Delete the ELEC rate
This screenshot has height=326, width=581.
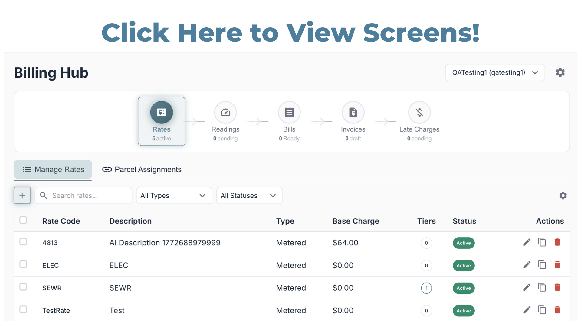[x=557, y=265]
